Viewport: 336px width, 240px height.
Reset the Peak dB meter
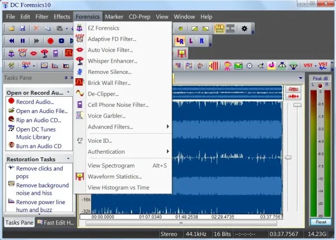click(321, 222)
